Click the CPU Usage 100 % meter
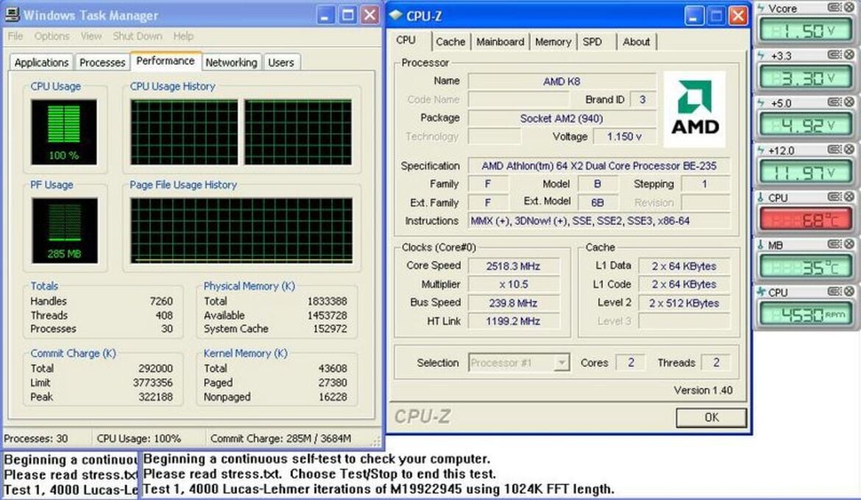This screenshot has height=500, width=861. 64,132
